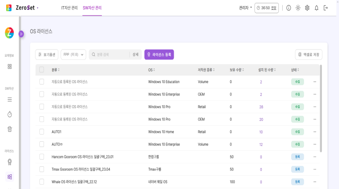
Task: Open the trash icon in sidebar
Action: (x=9, y=129)
